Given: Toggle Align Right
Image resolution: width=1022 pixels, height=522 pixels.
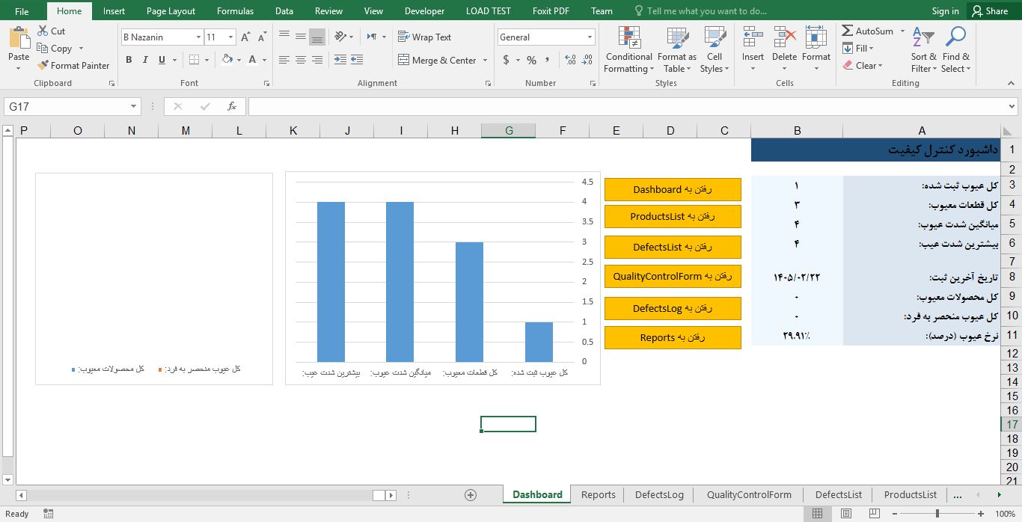Looking at the screenshot, I should click(x=316, y=60).
